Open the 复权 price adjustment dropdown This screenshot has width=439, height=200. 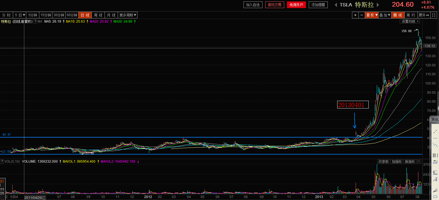point(372,15)
